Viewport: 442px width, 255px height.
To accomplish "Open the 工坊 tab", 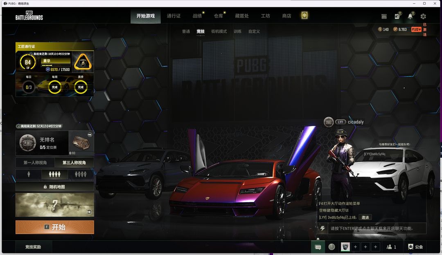I will [x=265, y=16].
